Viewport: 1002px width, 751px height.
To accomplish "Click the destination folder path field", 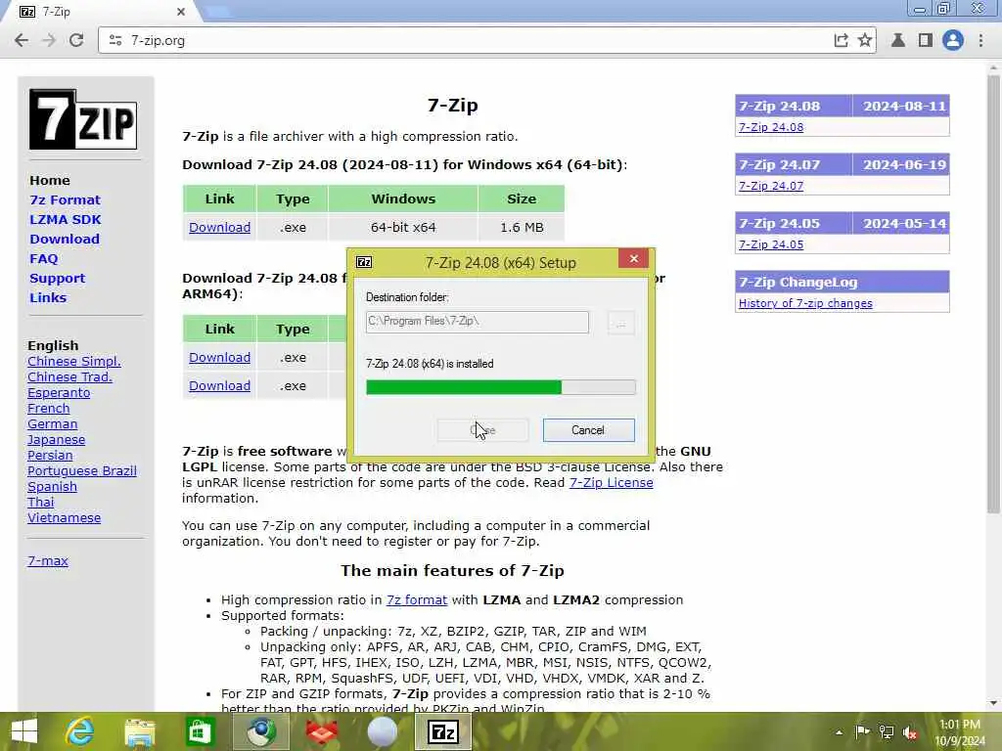I will (x=477, y=322).
